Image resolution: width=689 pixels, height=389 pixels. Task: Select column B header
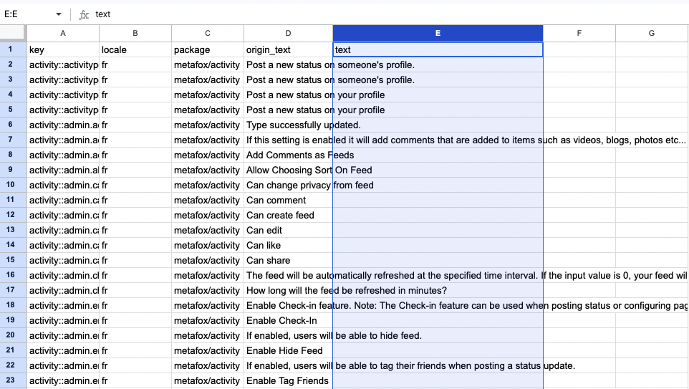[x=135, y=34]
